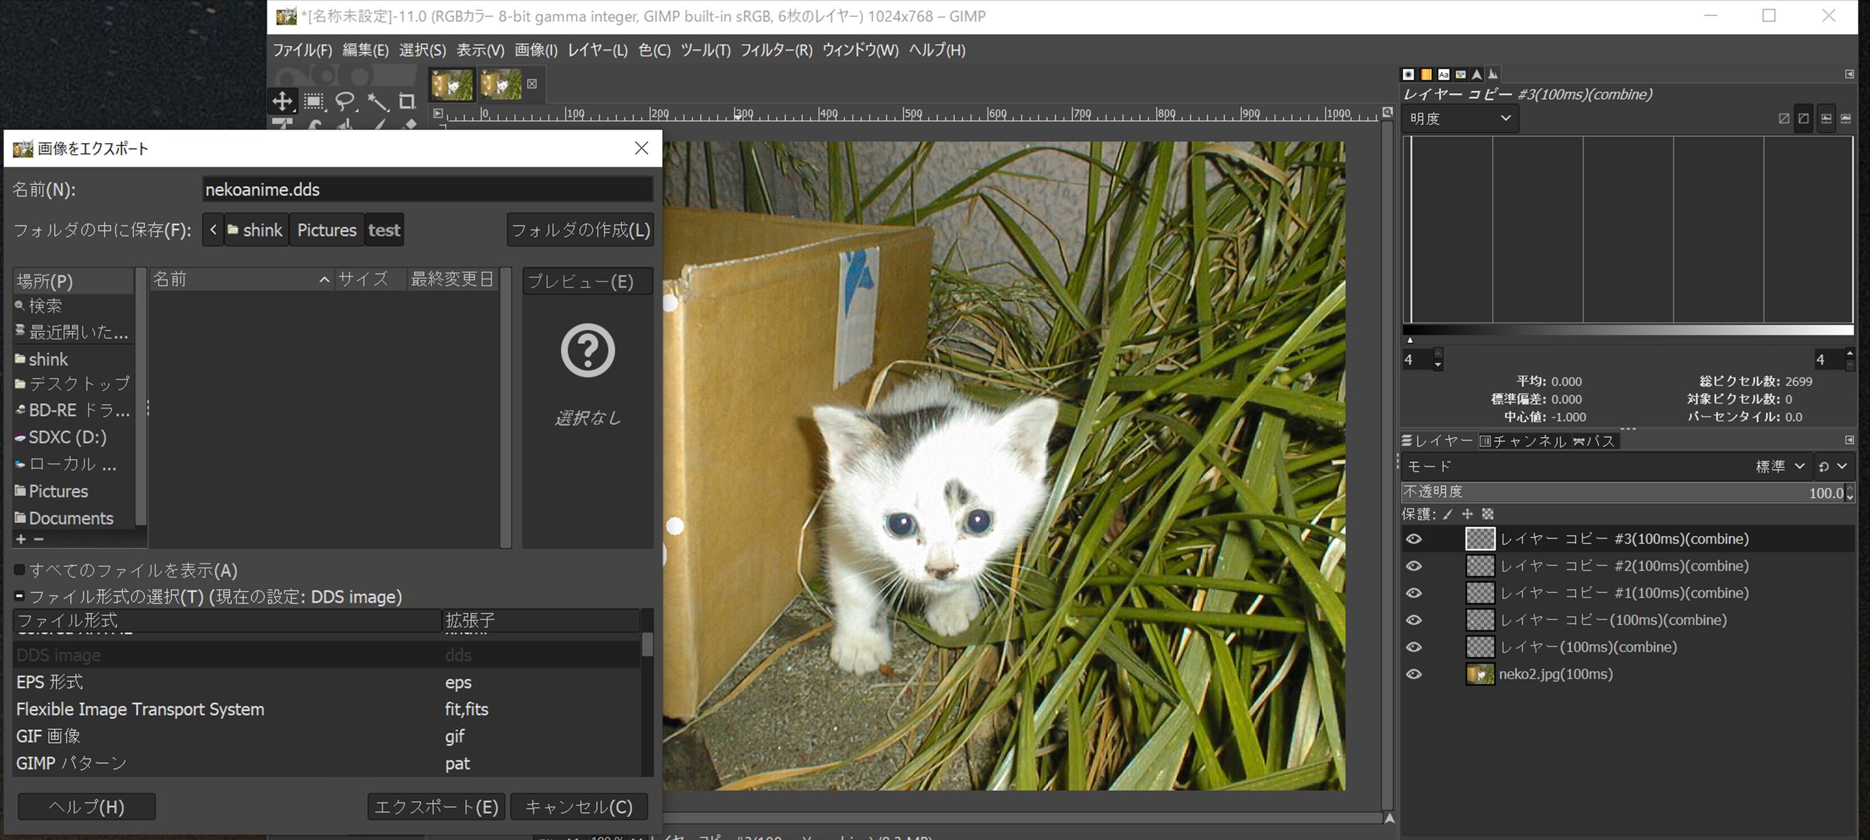The height and width of the screenshot is (840, 1870).
Task: Enable すべてのファイルを表示 checkbox
Action: 19,570
